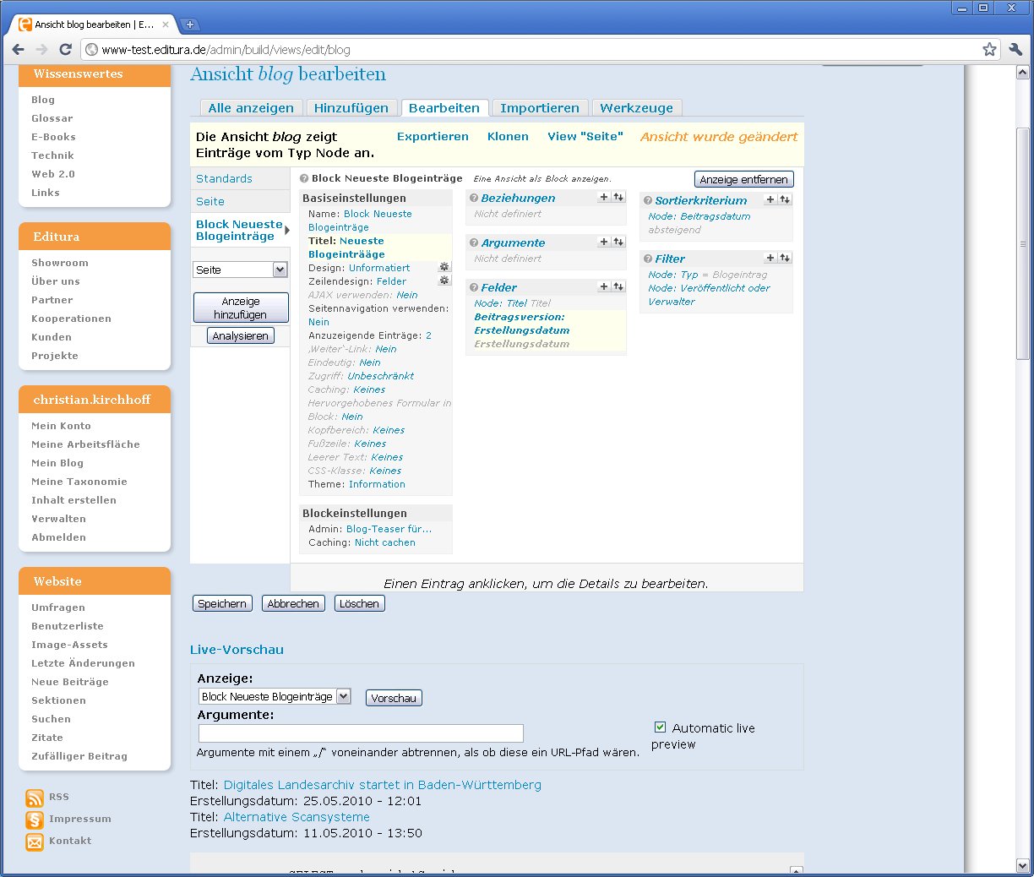Add a new filter with plus icon

click(770, 259)
